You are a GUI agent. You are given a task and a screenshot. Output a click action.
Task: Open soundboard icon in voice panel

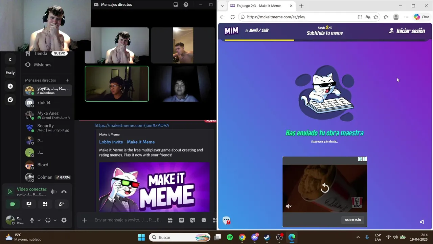[x=61, y=204]
